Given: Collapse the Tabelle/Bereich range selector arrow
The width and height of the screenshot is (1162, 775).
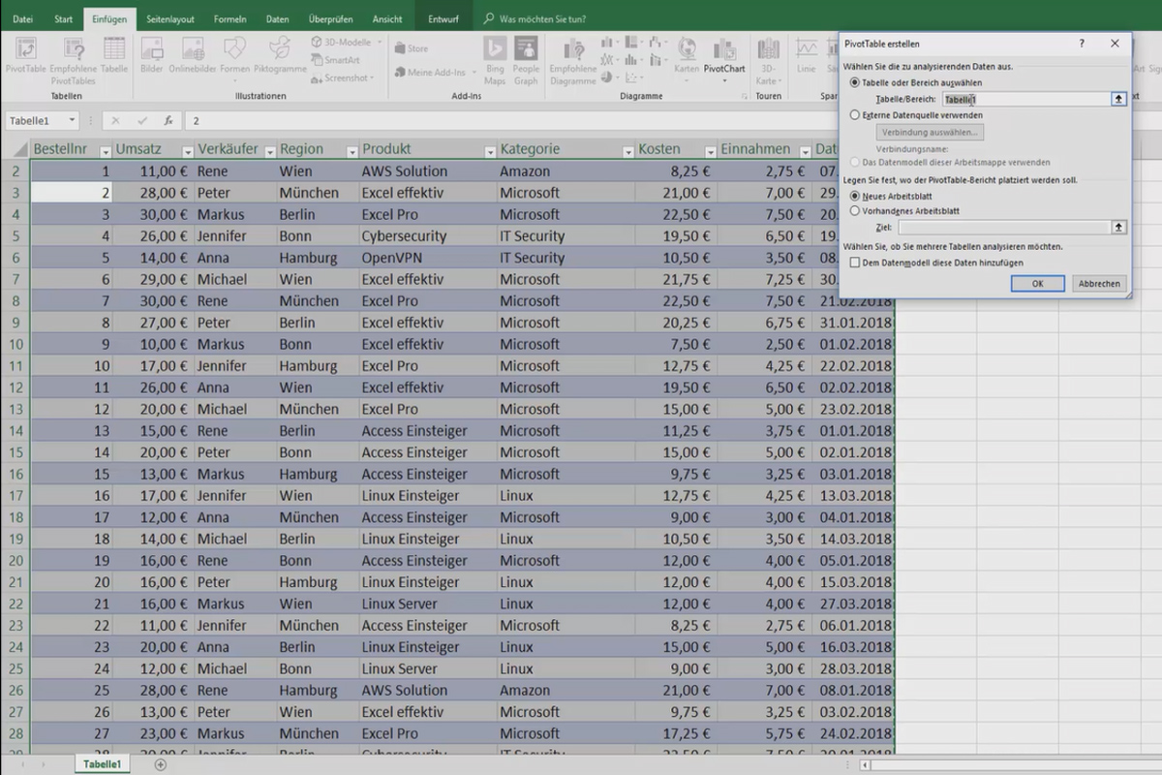Looking at the screenshot, I should click(x=1117, y=98).
